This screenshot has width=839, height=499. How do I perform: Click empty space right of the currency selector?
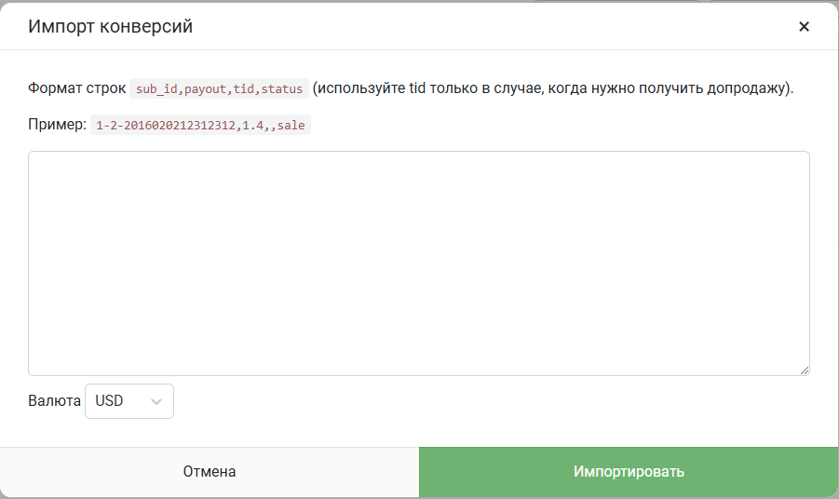point(481,401)
